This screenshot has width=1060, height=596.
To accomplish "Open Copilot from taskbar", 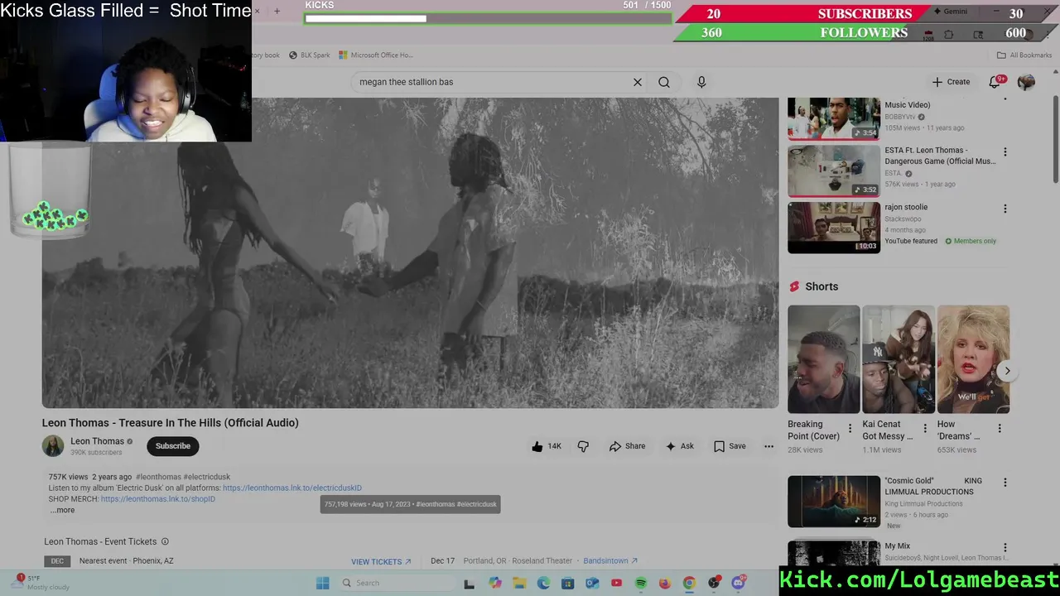I will pyautogui.click(x=495, y=583).
